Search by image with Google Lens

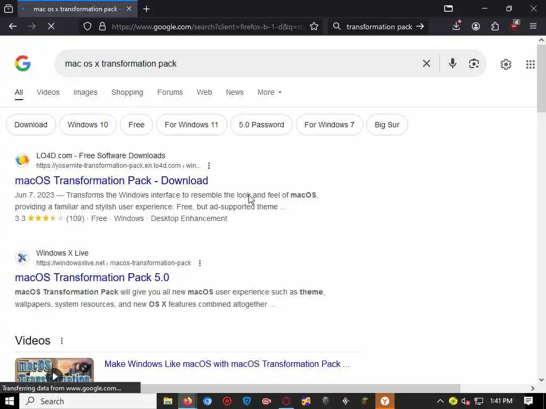tap(473, 63)
